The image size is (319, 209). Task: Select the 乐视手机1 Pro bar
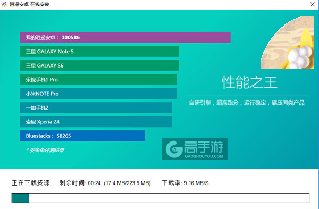(x=98, y=80)
